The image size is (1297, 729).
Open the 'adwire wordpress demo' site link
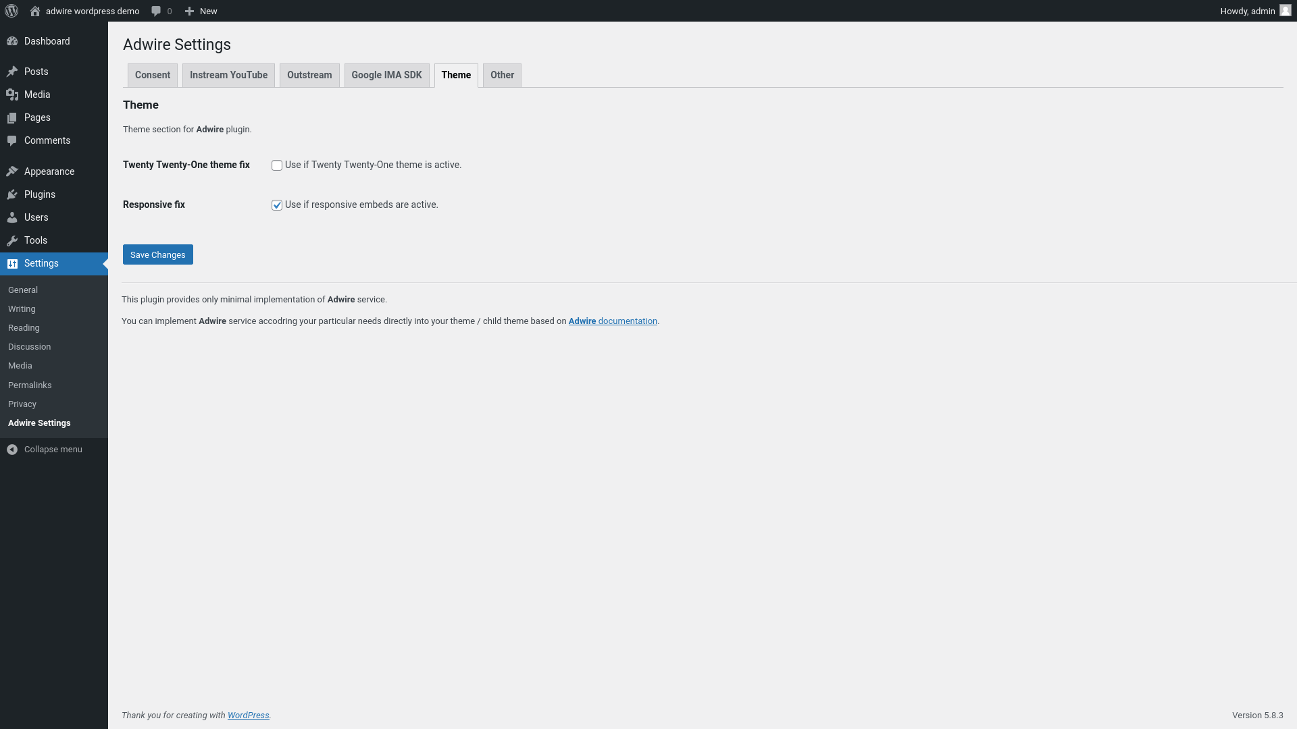click(93, 11)
